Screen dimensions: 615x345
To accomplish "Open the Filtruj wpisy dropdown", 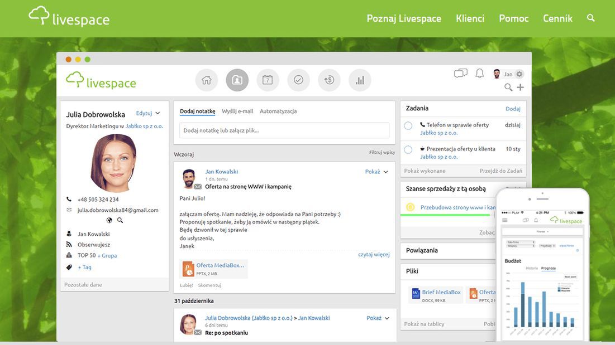I will (x=382, y=152).
